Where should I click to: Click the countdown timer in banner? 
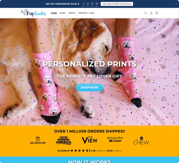[90, 4]
